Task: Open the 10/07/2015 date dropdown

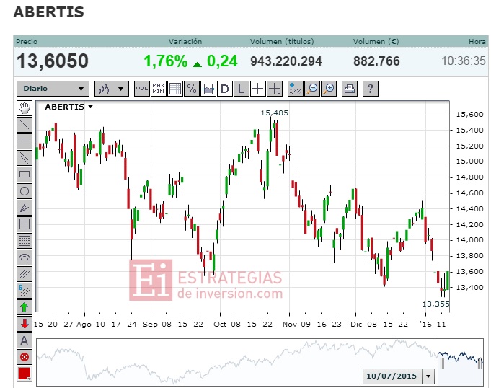Action: tap(428, 376)
